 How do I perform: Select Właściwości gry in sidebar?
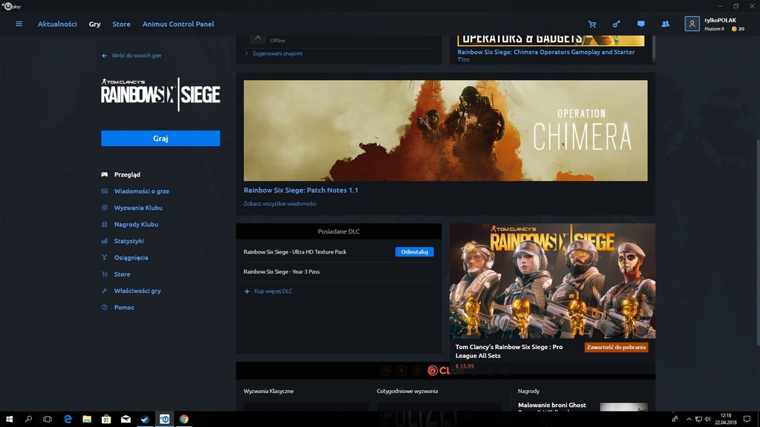pos(137,291)
